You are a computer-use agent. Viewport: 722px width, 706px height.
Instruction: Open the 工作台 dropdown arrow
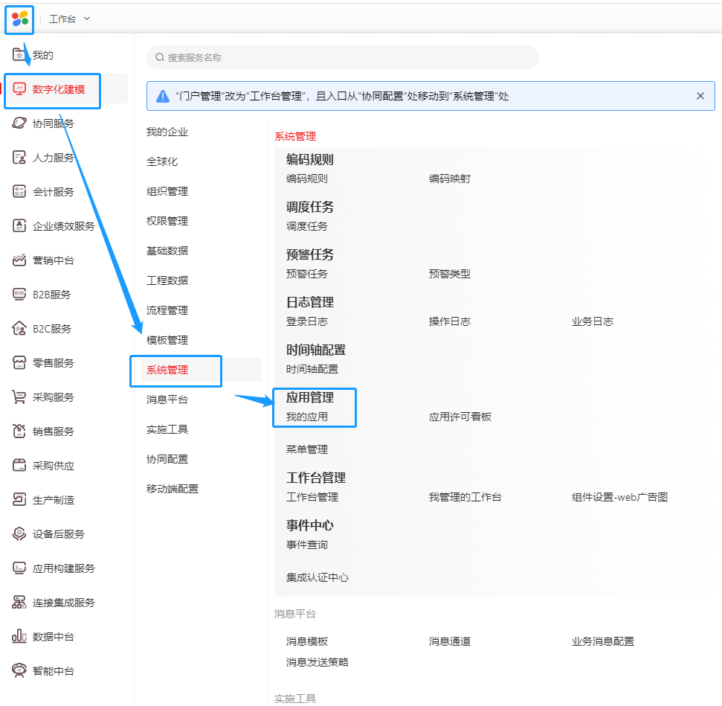[87, 19]
